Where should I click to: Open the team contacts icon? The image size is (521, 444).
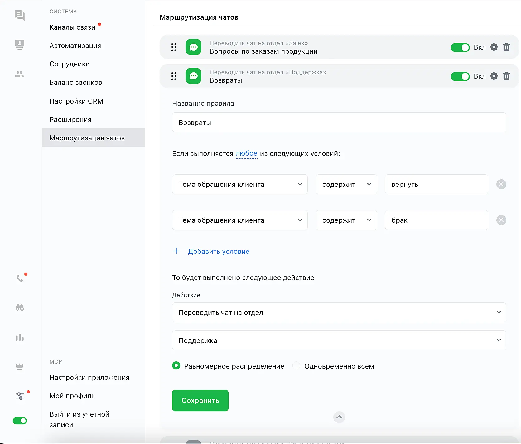tap(20, 74)
